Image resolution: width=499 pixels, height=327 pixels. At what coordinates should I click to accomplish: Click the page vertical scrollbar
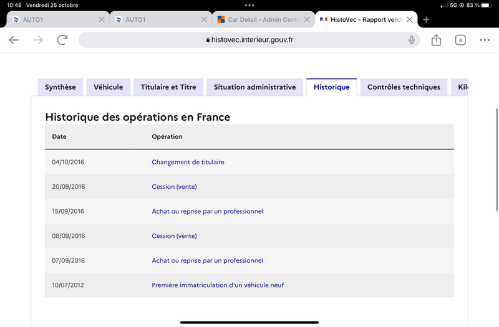497,159
